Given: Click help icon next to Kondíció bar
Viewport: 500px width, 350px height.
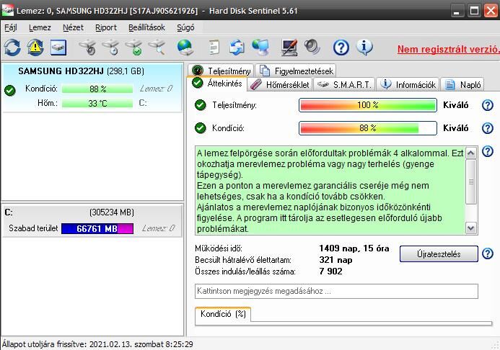Looking at the screenshot, I should point(488,128).
